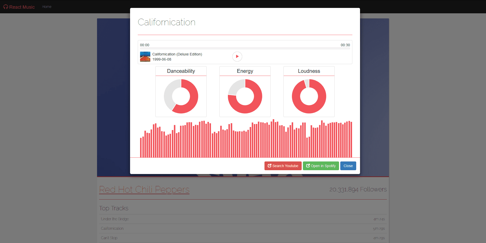Click the Danceability panel heading
This screenshot has width=486, height=243.
pos(181,71)
